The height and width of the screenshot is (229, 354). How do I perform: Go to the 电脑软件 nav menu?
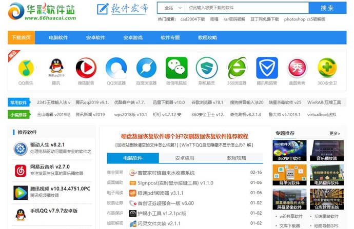click(58, 37)
